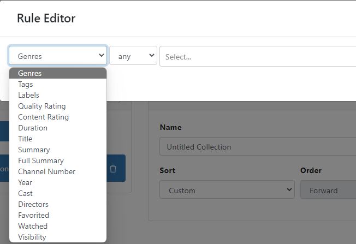Open the Sort dropdown showing Custom
The image size is (356, 244).
pos(227,191)
